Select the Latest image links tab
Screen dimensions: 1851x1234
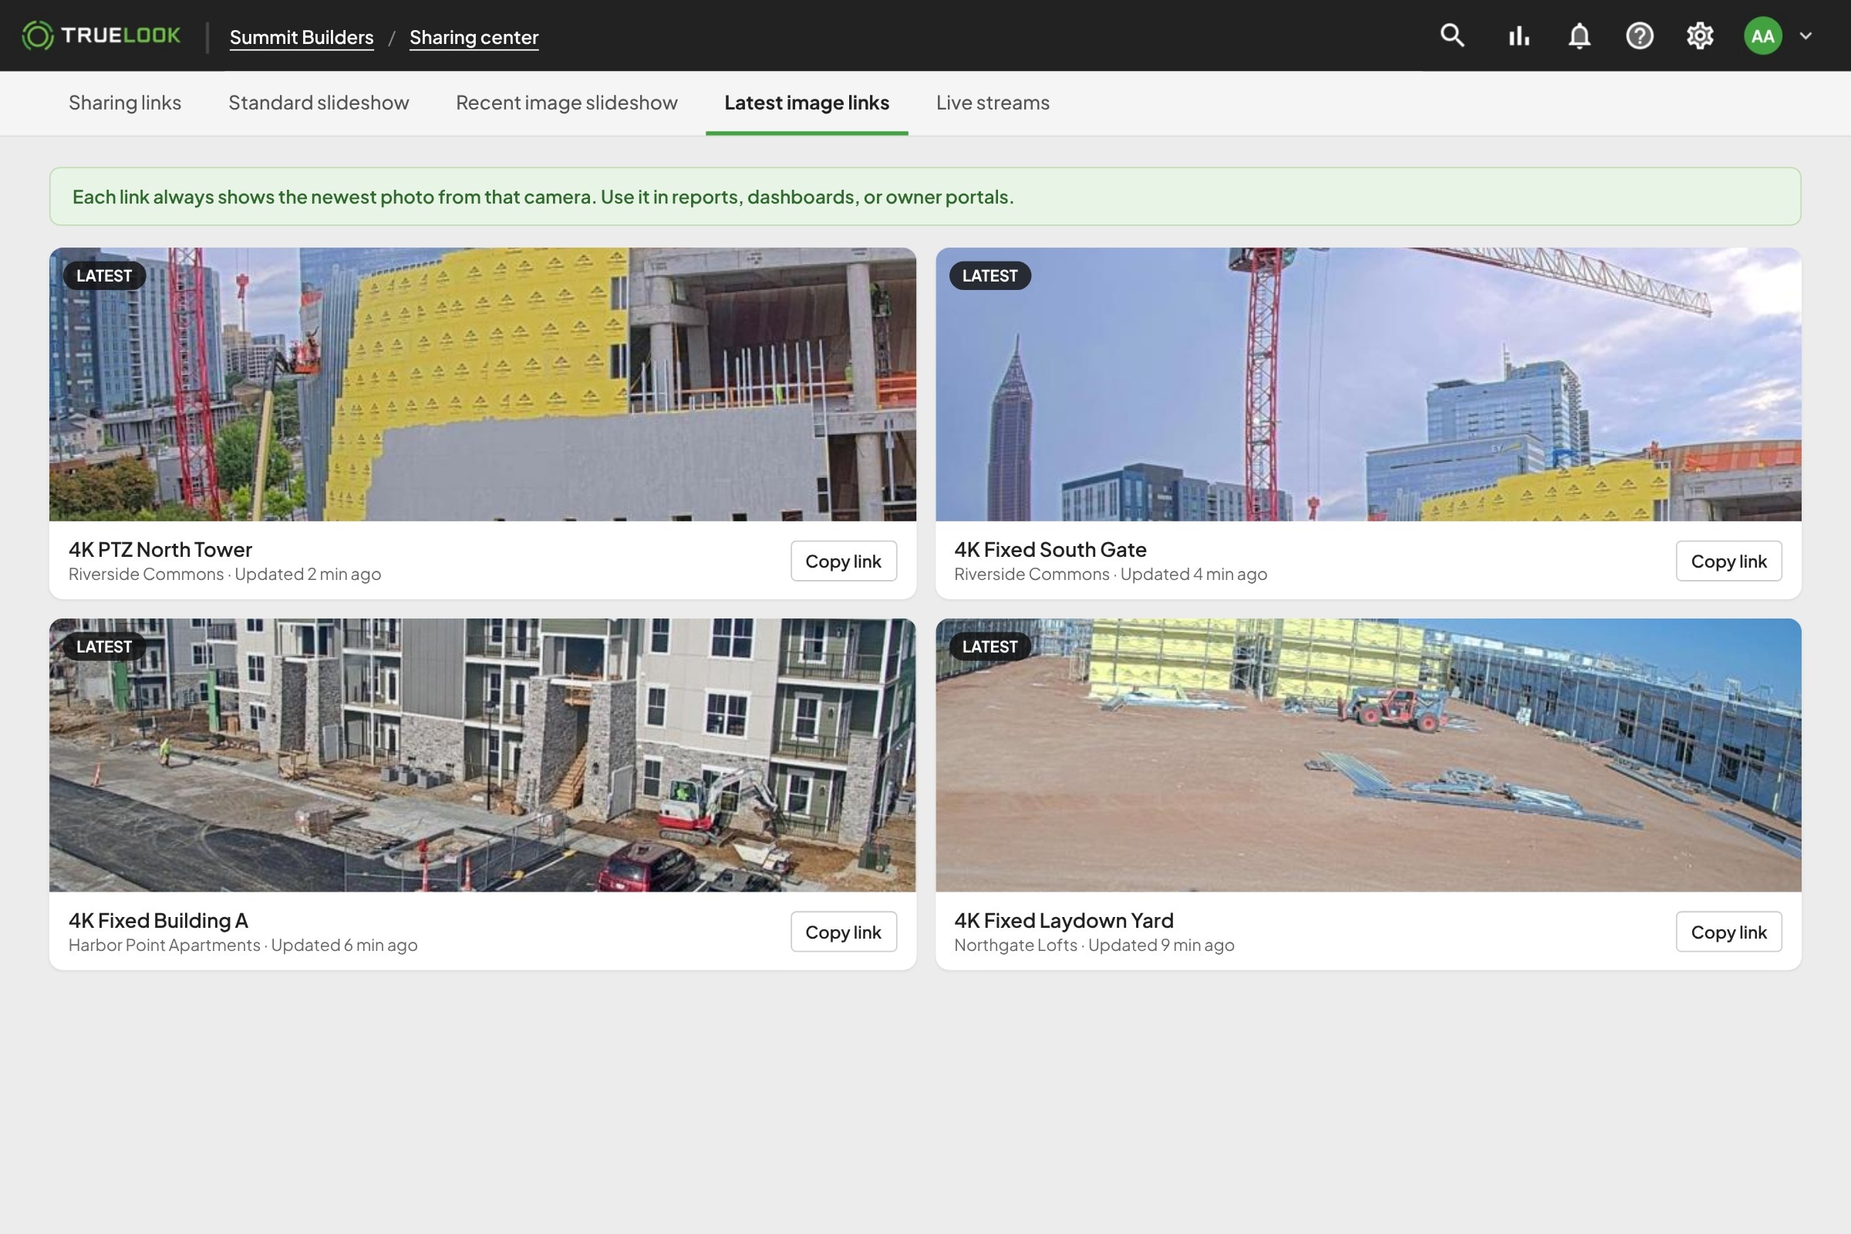[807, 103]
